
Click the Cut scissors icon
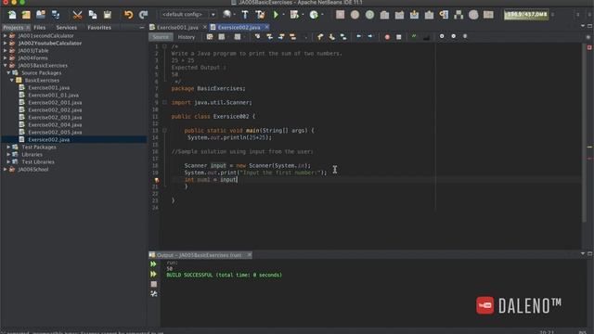pyautogui.click(x=77, y=15)
